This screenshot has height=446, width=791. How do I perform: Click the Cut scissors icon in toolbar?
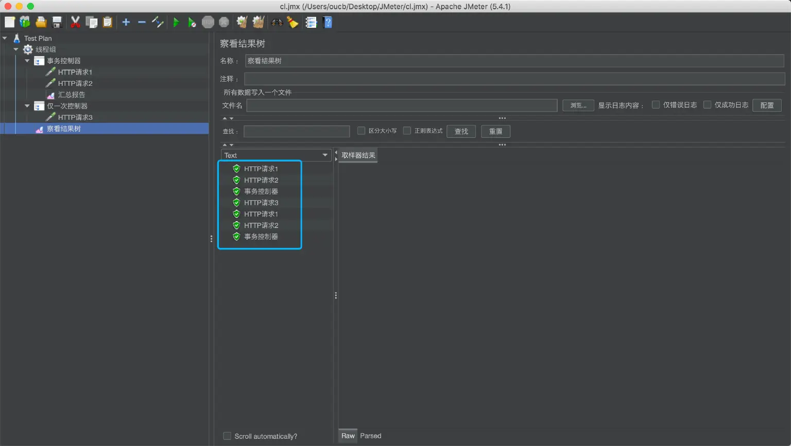(75, 22)
